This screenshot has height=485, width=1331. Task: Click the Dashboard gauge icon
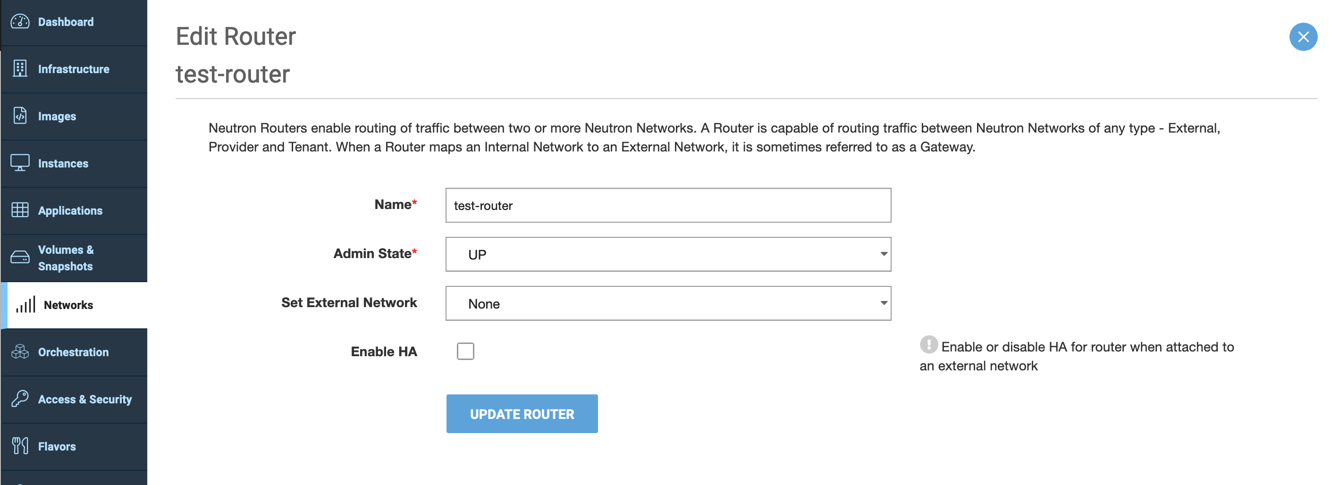[20, 22]
